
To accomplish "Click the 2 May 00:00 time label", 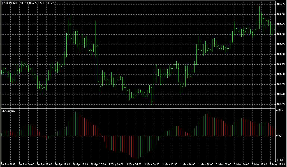I will tap(224, 164).
